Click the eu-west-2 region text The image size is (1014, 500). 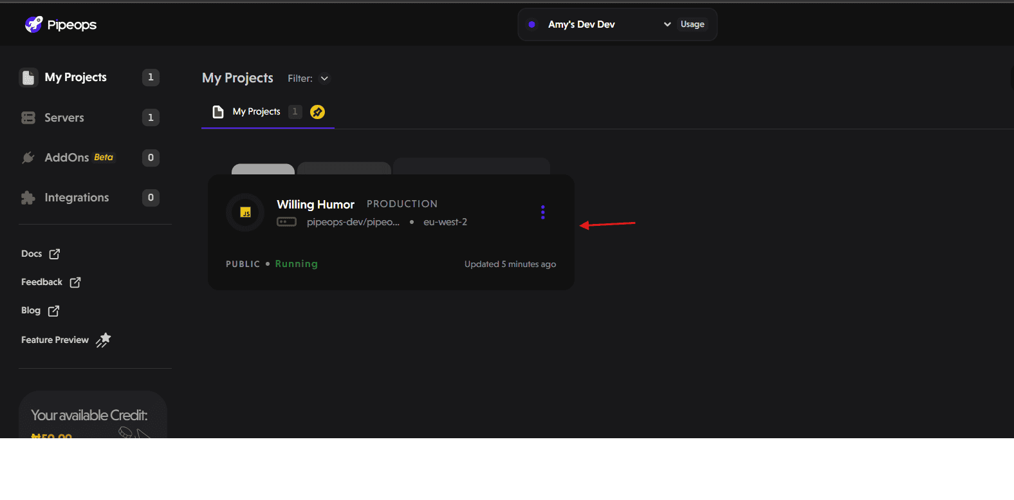click(445, 222)
